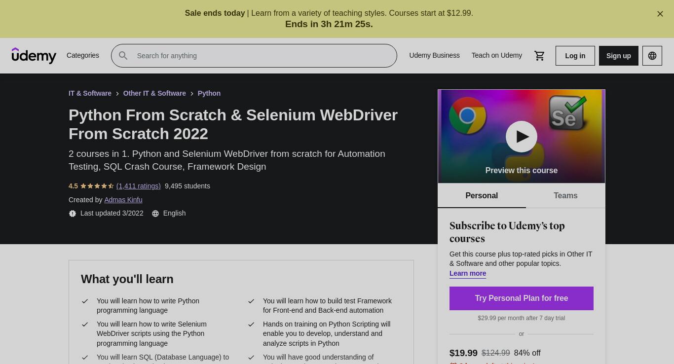Go to Other IT & Software breadcrumb

coord(154,93)
